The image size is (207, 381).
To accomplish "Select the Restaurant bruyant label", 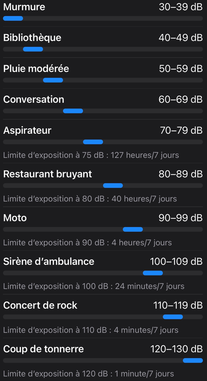I will click(47, 174).
